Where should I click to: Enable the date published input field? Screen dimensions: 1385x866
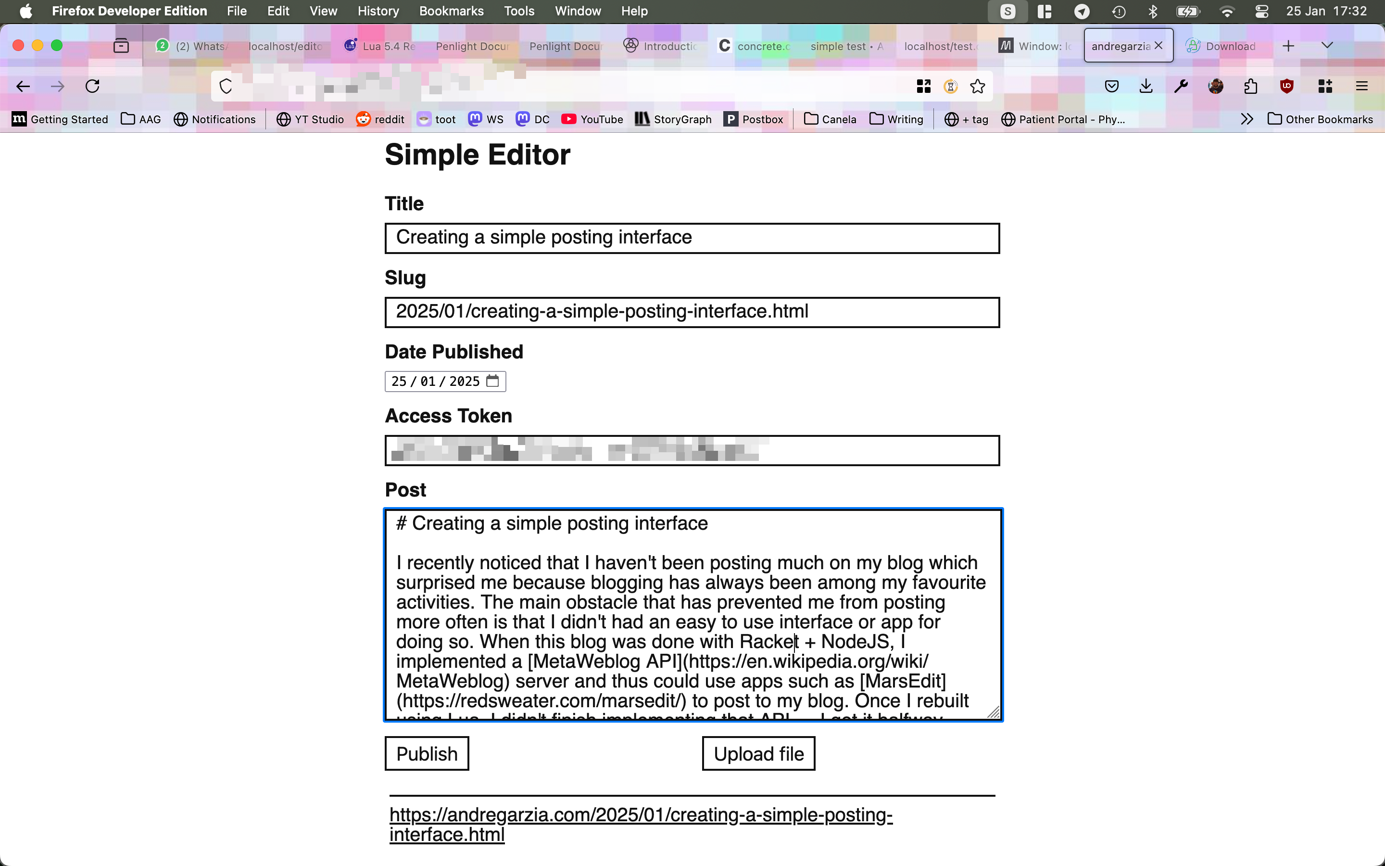tap(445, 380)
